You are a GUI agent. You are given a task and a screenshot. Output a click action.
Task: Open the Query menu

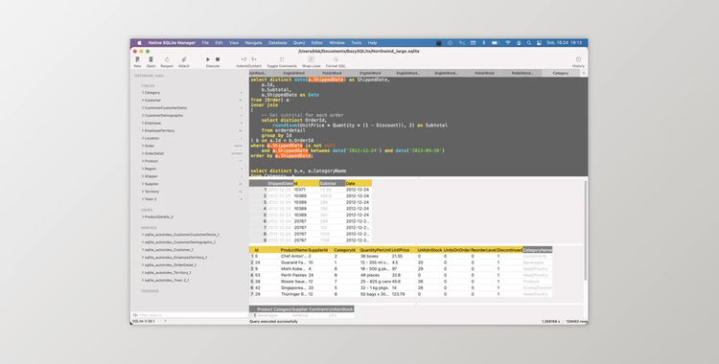(x=299, y=43)
